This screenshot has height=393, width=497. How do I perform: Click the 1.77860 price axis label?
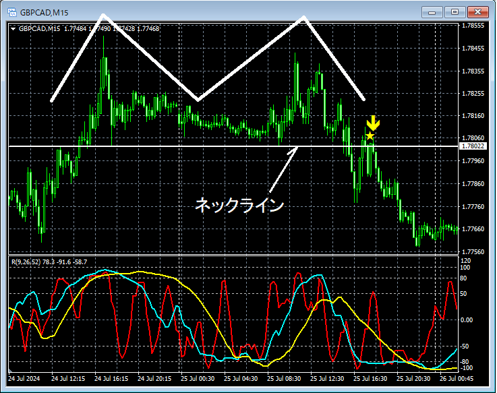[473, 184]
